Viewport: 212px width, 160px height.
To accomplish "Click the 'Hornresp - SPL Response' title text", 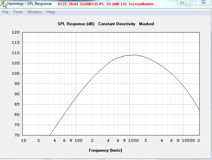I will [x=29, y=4].
